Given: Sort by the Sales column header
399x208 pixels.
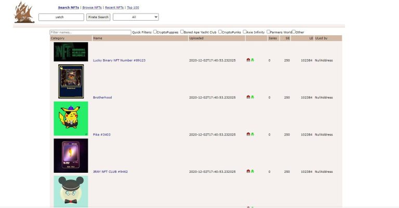Looking at the screenshot, I should [272, 38].
